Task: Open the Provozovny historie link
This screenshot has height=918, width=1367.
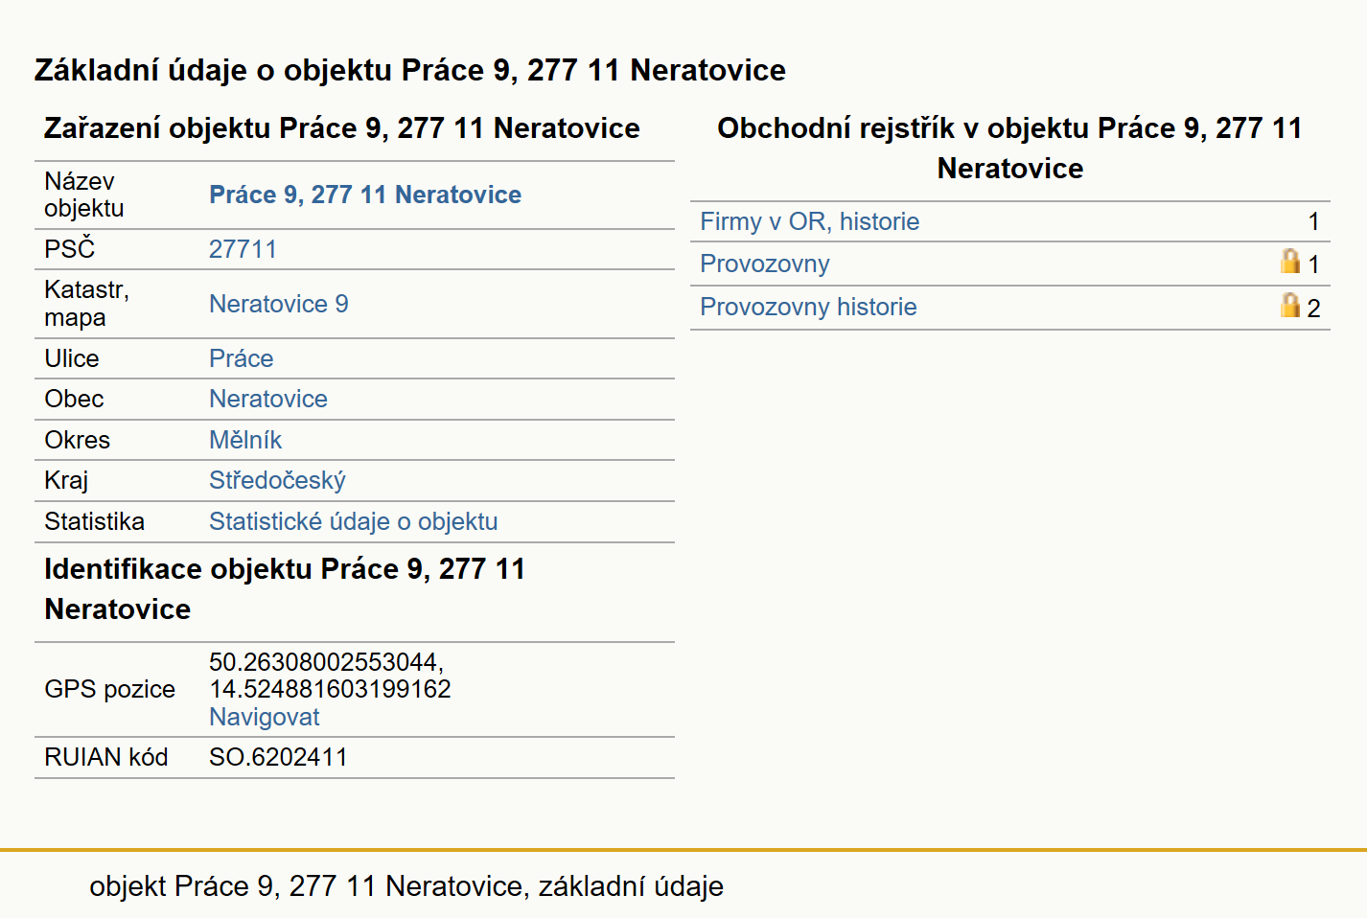Action: (x=808, y=307)
